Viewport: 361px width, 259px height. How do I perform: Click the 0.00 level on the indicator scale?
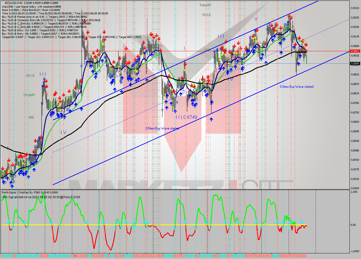pos(353,225)
